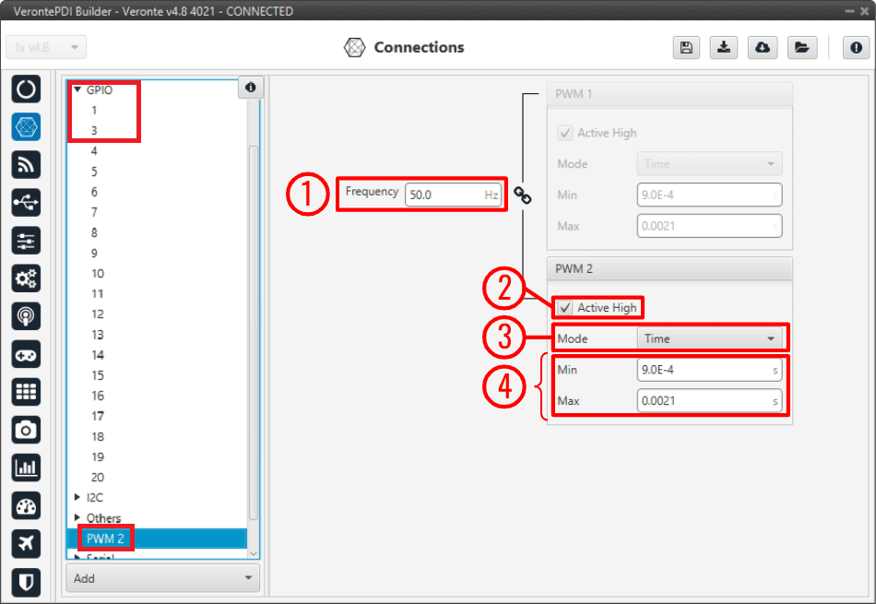Select GPIO item 19
The image size is (876, 604).
click(97, 457)
